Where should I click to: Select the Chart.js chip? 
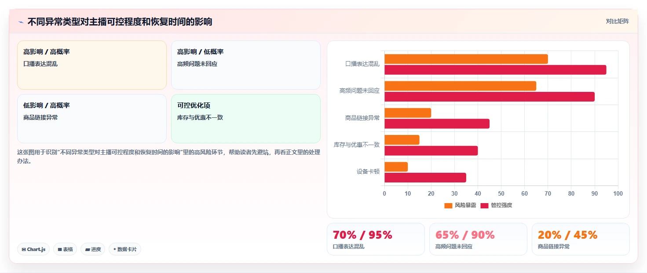33,249
